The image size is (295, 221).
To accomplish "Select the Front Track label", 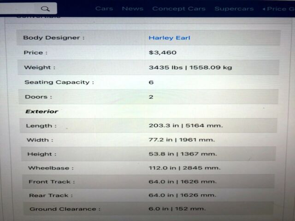I will [52, 182].
